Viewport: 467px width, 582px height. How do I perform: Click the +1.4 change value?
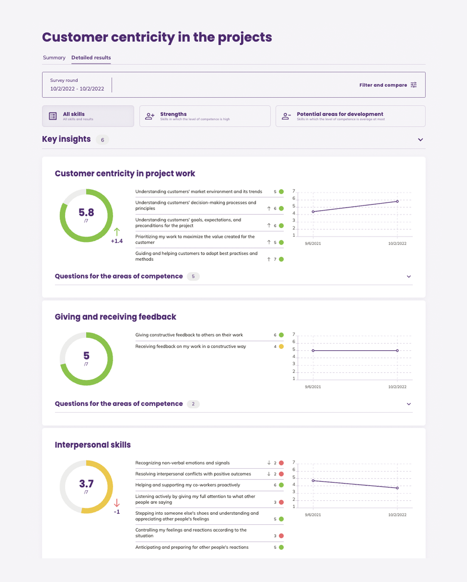pyautogui.click(x=117, y=241)
